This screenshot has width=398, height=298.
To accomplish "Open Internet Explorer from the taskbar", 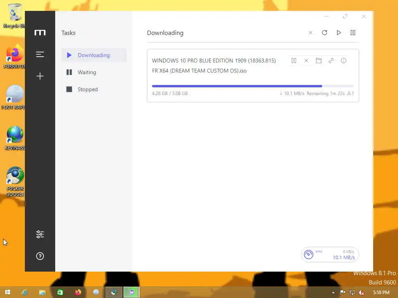I will pos(24,292).
